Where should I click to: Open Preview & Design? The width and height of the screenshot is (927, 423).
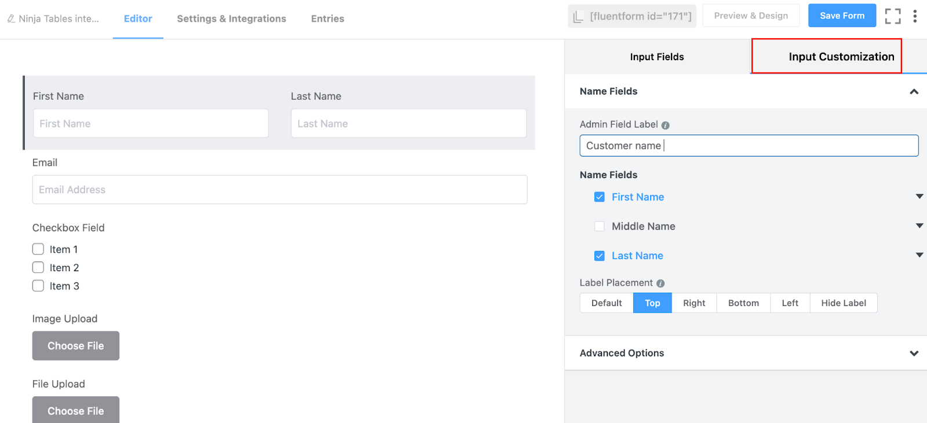point(751,16)
